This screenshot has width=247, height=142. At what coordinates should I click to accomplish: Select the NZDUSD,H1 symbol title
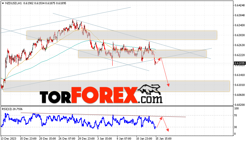pos(13,3)
